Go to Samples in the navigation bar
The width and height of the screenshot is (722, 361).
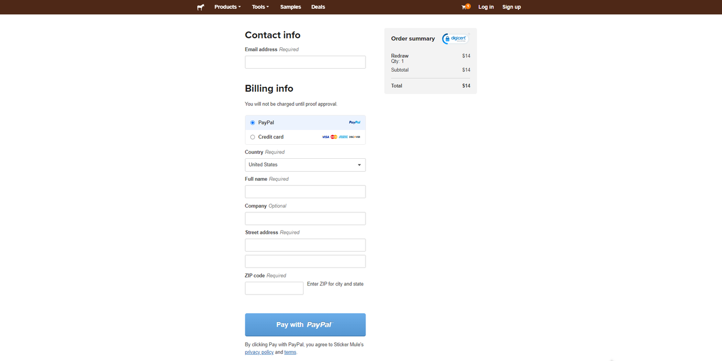click(290, 7)
